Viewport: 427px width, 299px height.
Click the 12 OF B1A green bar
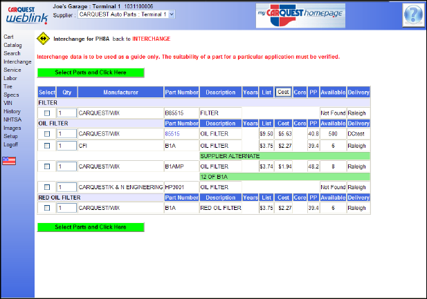tap(285, 177)
